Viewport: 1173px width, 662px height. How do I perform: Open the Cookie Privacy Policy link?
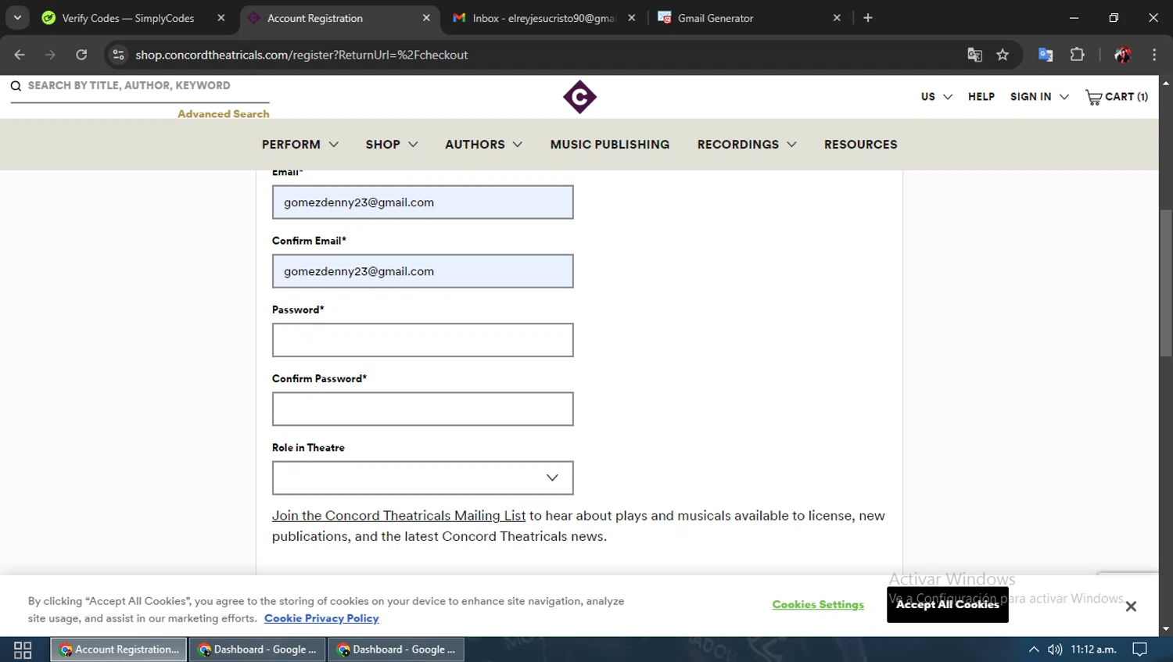pyautogui.click(x=321, y=618)
